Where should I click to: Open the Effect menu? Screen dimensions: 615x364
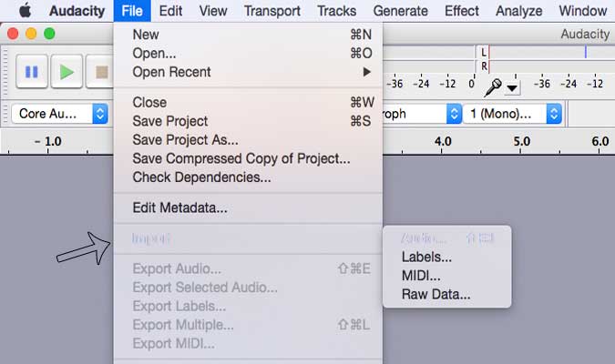click(x=462, y=11)
